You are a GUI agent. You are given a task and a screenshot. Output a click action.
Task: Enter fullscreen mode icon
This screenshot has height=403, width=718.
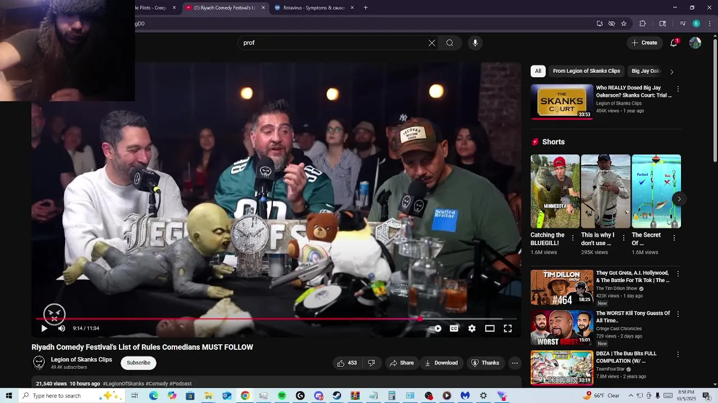pos(508,329)
